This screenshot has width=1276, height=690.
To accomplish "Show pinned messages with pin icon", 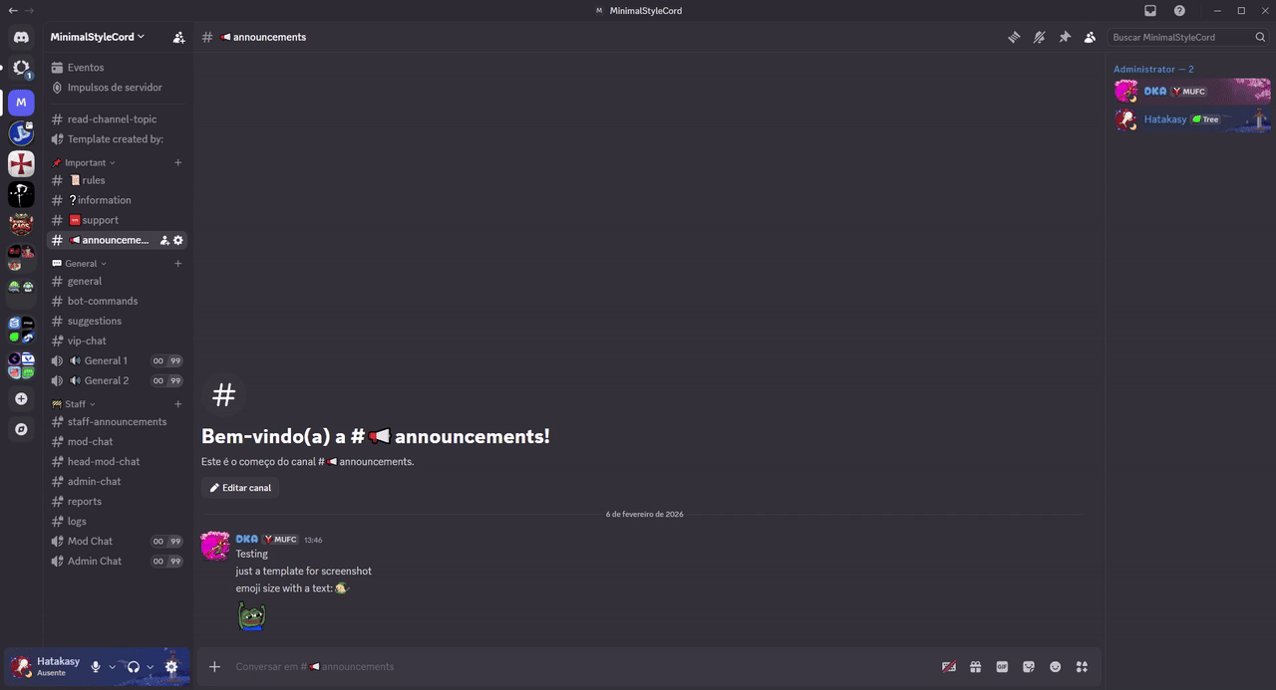I will point(1065,37).
